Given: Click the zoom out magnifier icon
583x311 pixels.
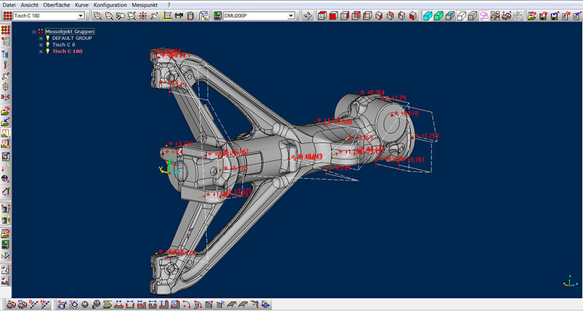Looking at the screenshot, I should tap(109, 15).
